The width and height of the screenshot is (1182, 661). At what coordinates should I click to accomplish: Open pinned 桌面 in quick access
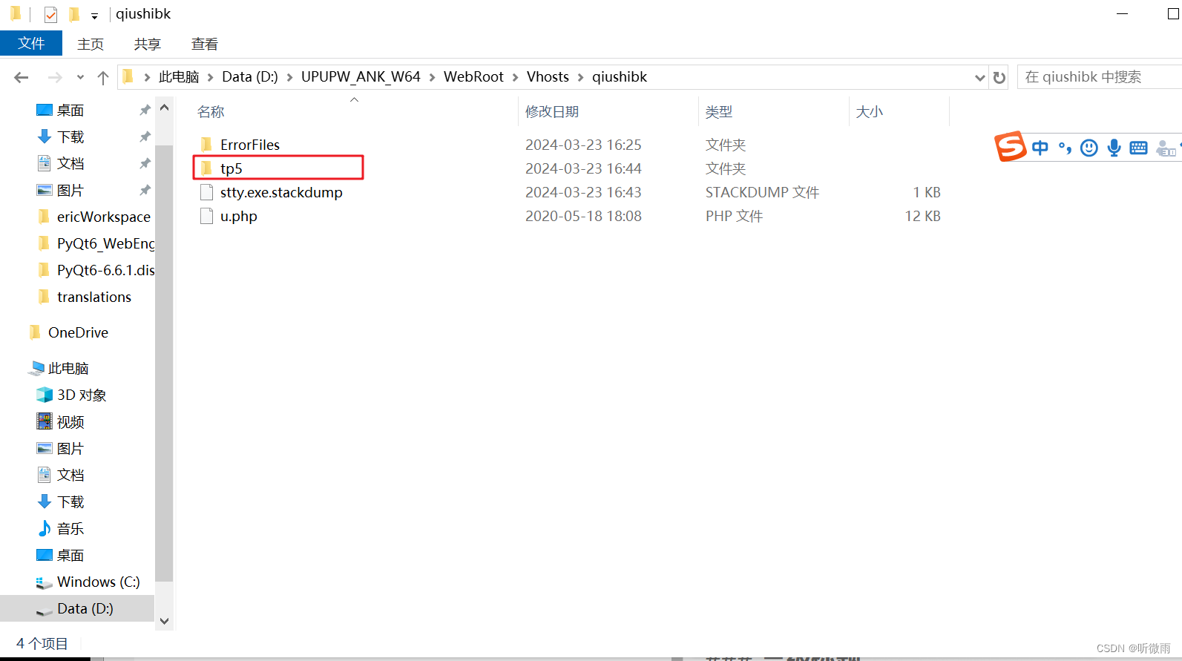(70, 110)
